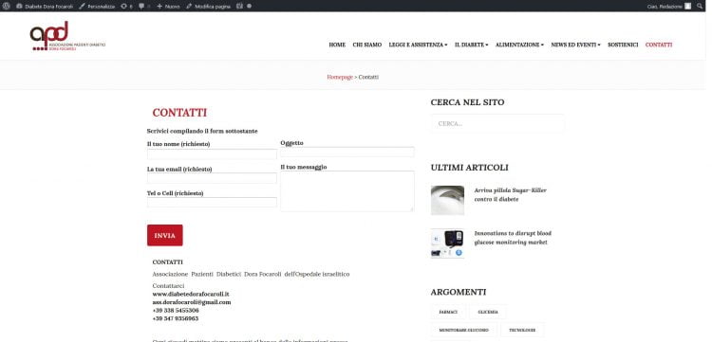The image size is (712, 342).
Task: Click Modifica pagina in admin bar
Action: pyautogui.click(x=209, y=7)
